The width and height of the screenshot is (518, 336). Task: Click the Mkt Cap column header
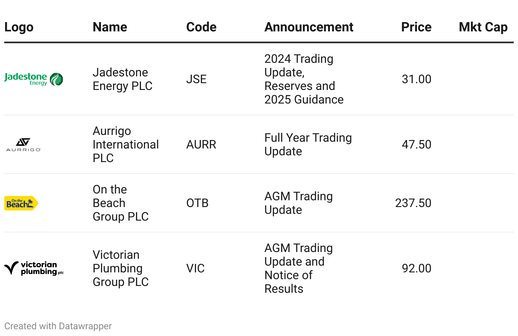tap(483, 27)
